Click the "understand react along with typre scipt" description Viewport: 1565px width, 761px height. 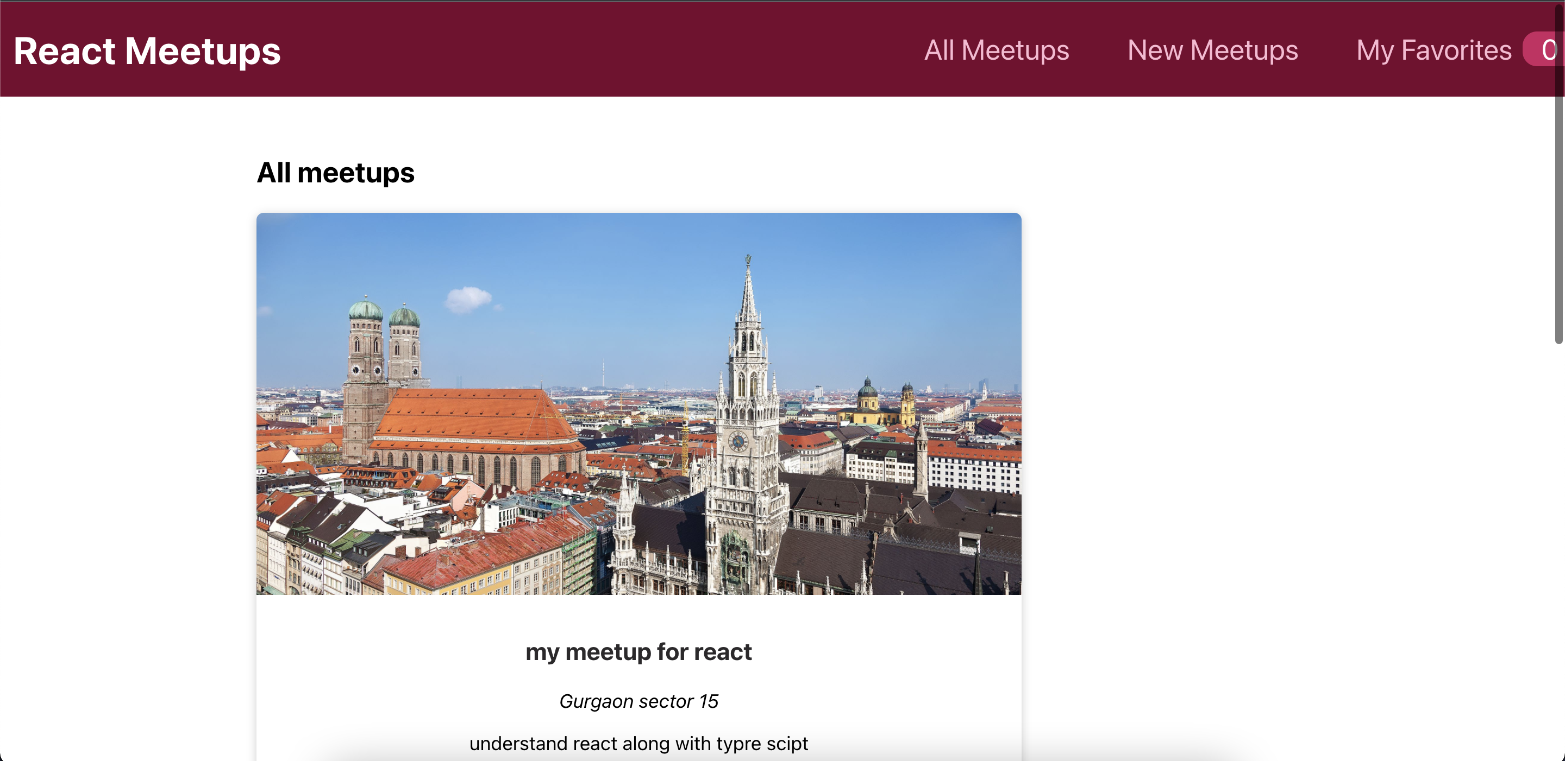[x=638, y=744]
